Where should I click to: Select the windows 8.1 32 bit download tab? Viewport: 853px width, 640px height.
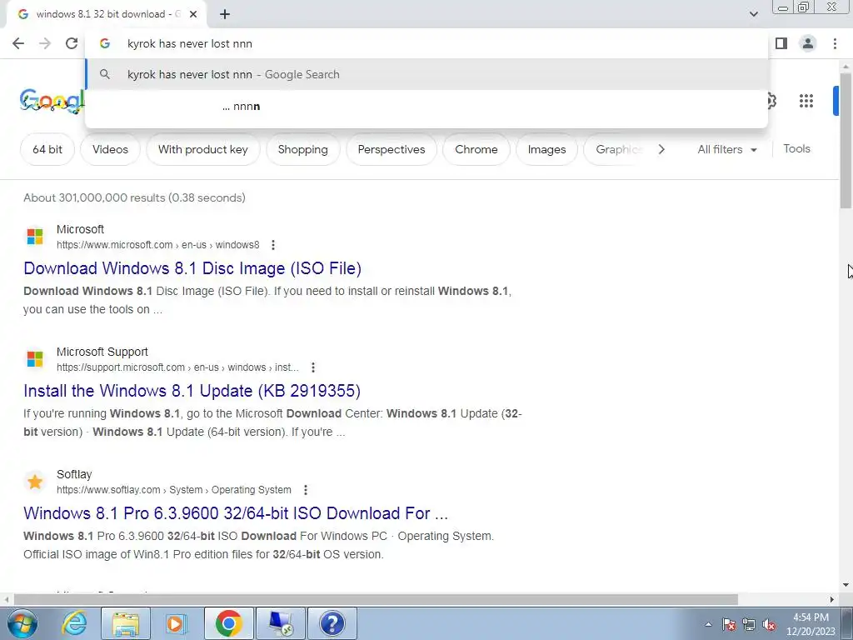tap(106, 15)
